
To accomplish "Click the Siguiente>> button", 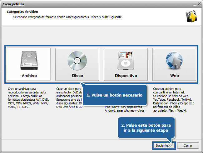I will (164, 145).
